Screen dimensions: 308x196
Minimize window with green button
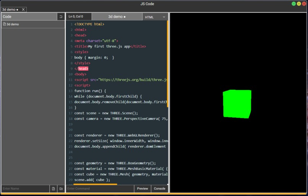coord(293,4)
